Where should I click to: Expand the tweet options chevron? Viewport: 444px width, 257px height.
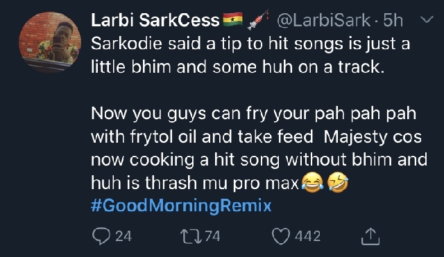tap(427, 20)
